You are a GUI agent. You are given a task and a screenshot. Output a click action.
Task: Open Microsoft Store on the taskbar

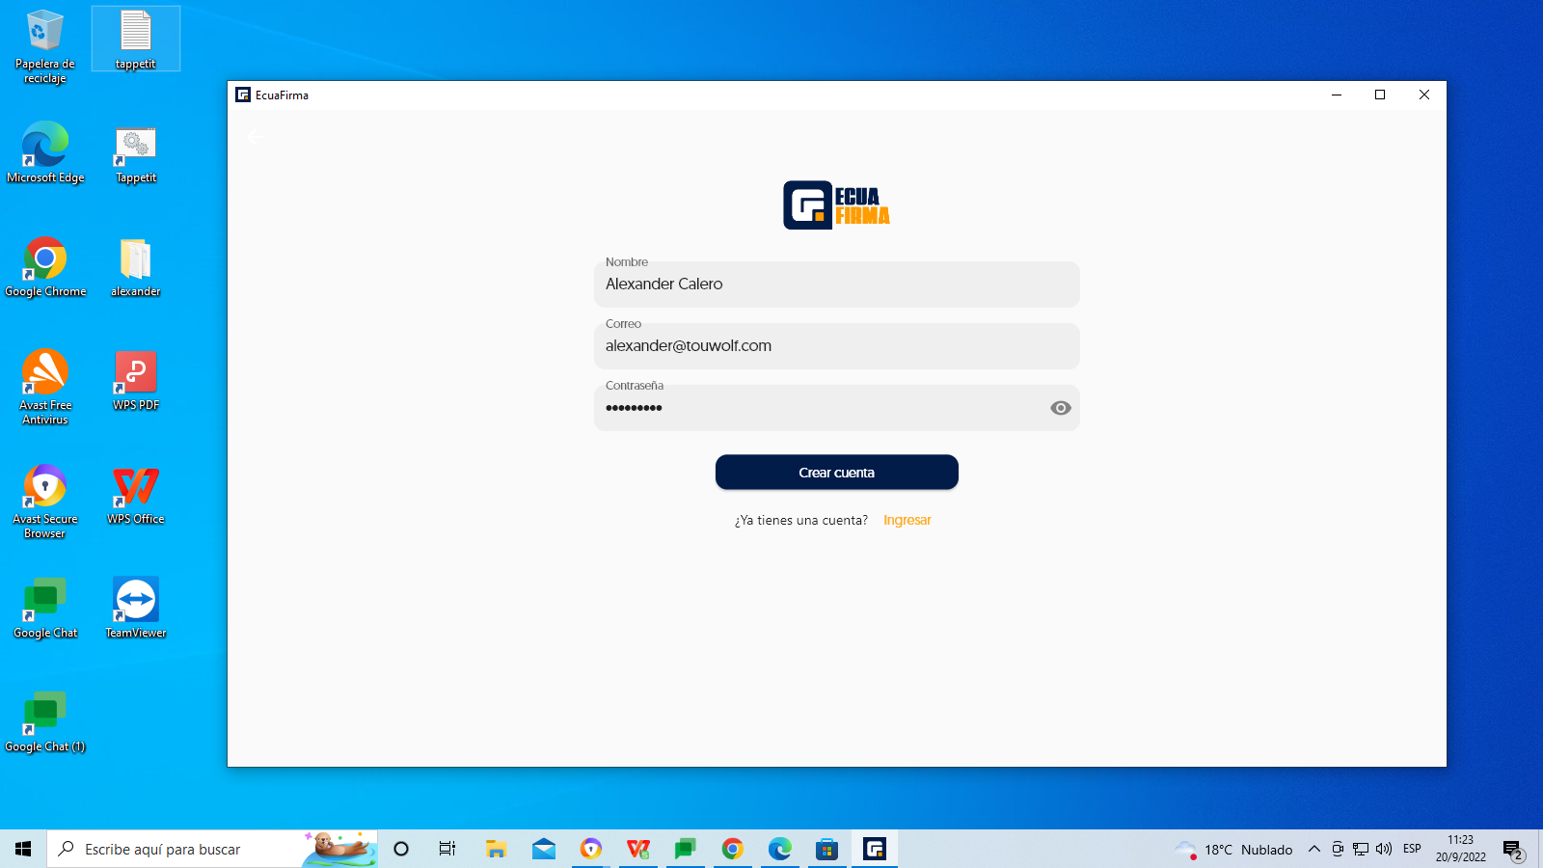pos(827,849)
